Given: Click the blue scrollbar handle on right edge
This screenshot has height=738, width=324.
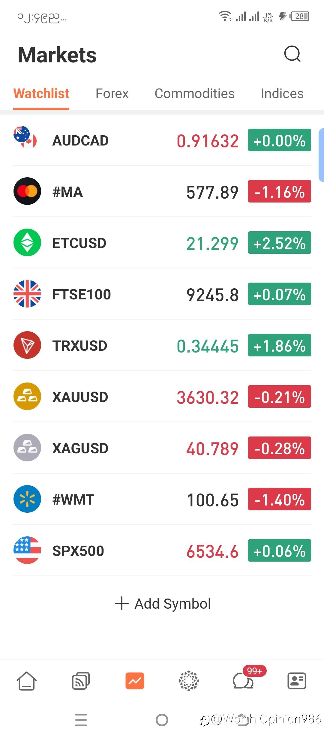Looking at the screenshot, I should pyautogui.click(x=321, y=155).
